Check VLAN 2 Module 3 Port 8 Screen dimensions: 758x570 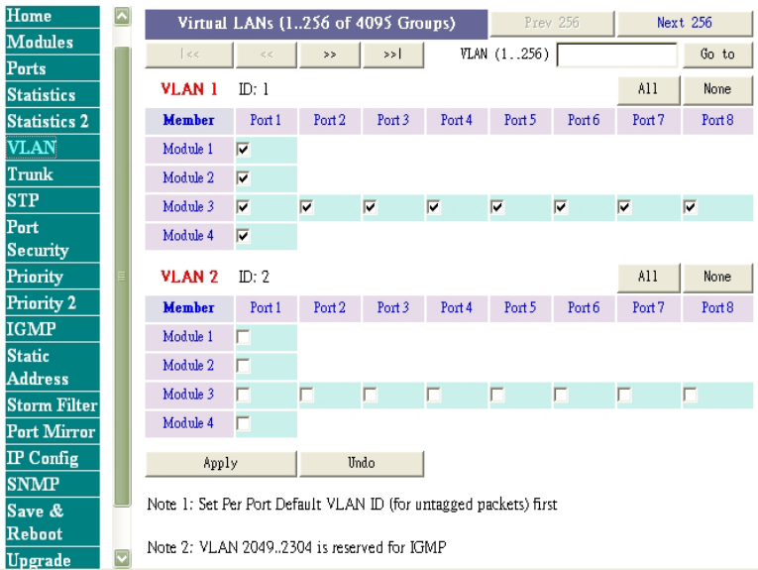[x=690, y=395]
